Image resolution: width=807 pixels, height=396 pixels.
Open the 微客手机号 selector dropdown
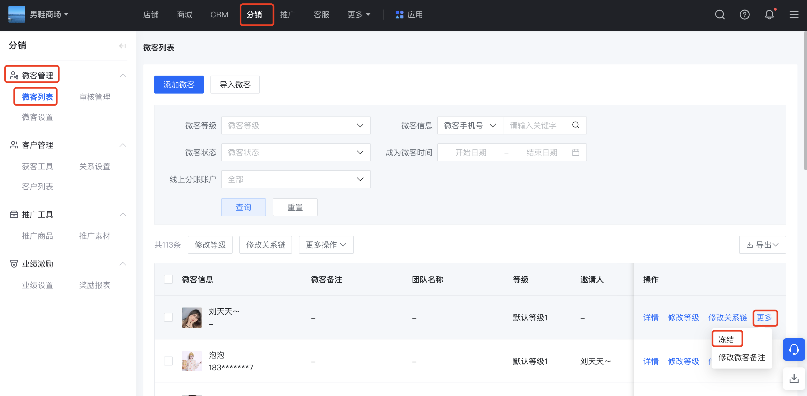point(470,125)
